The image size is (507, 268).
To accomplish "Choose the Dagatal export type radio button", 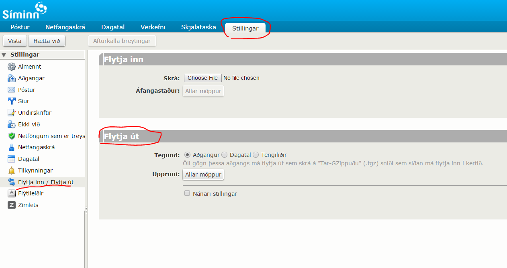I will point(225,155).
